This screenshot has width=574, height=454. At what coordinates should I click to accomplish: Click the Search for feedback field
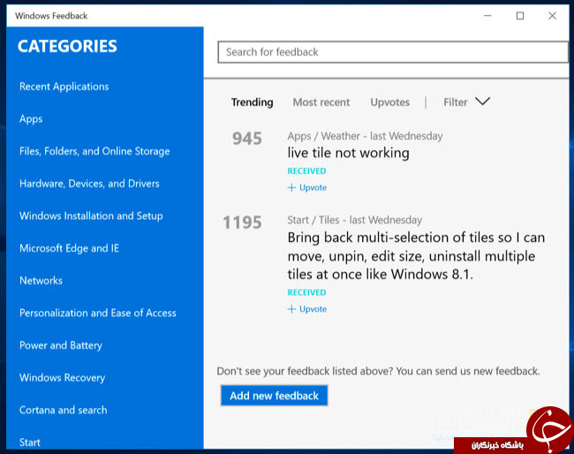(393, 52)
